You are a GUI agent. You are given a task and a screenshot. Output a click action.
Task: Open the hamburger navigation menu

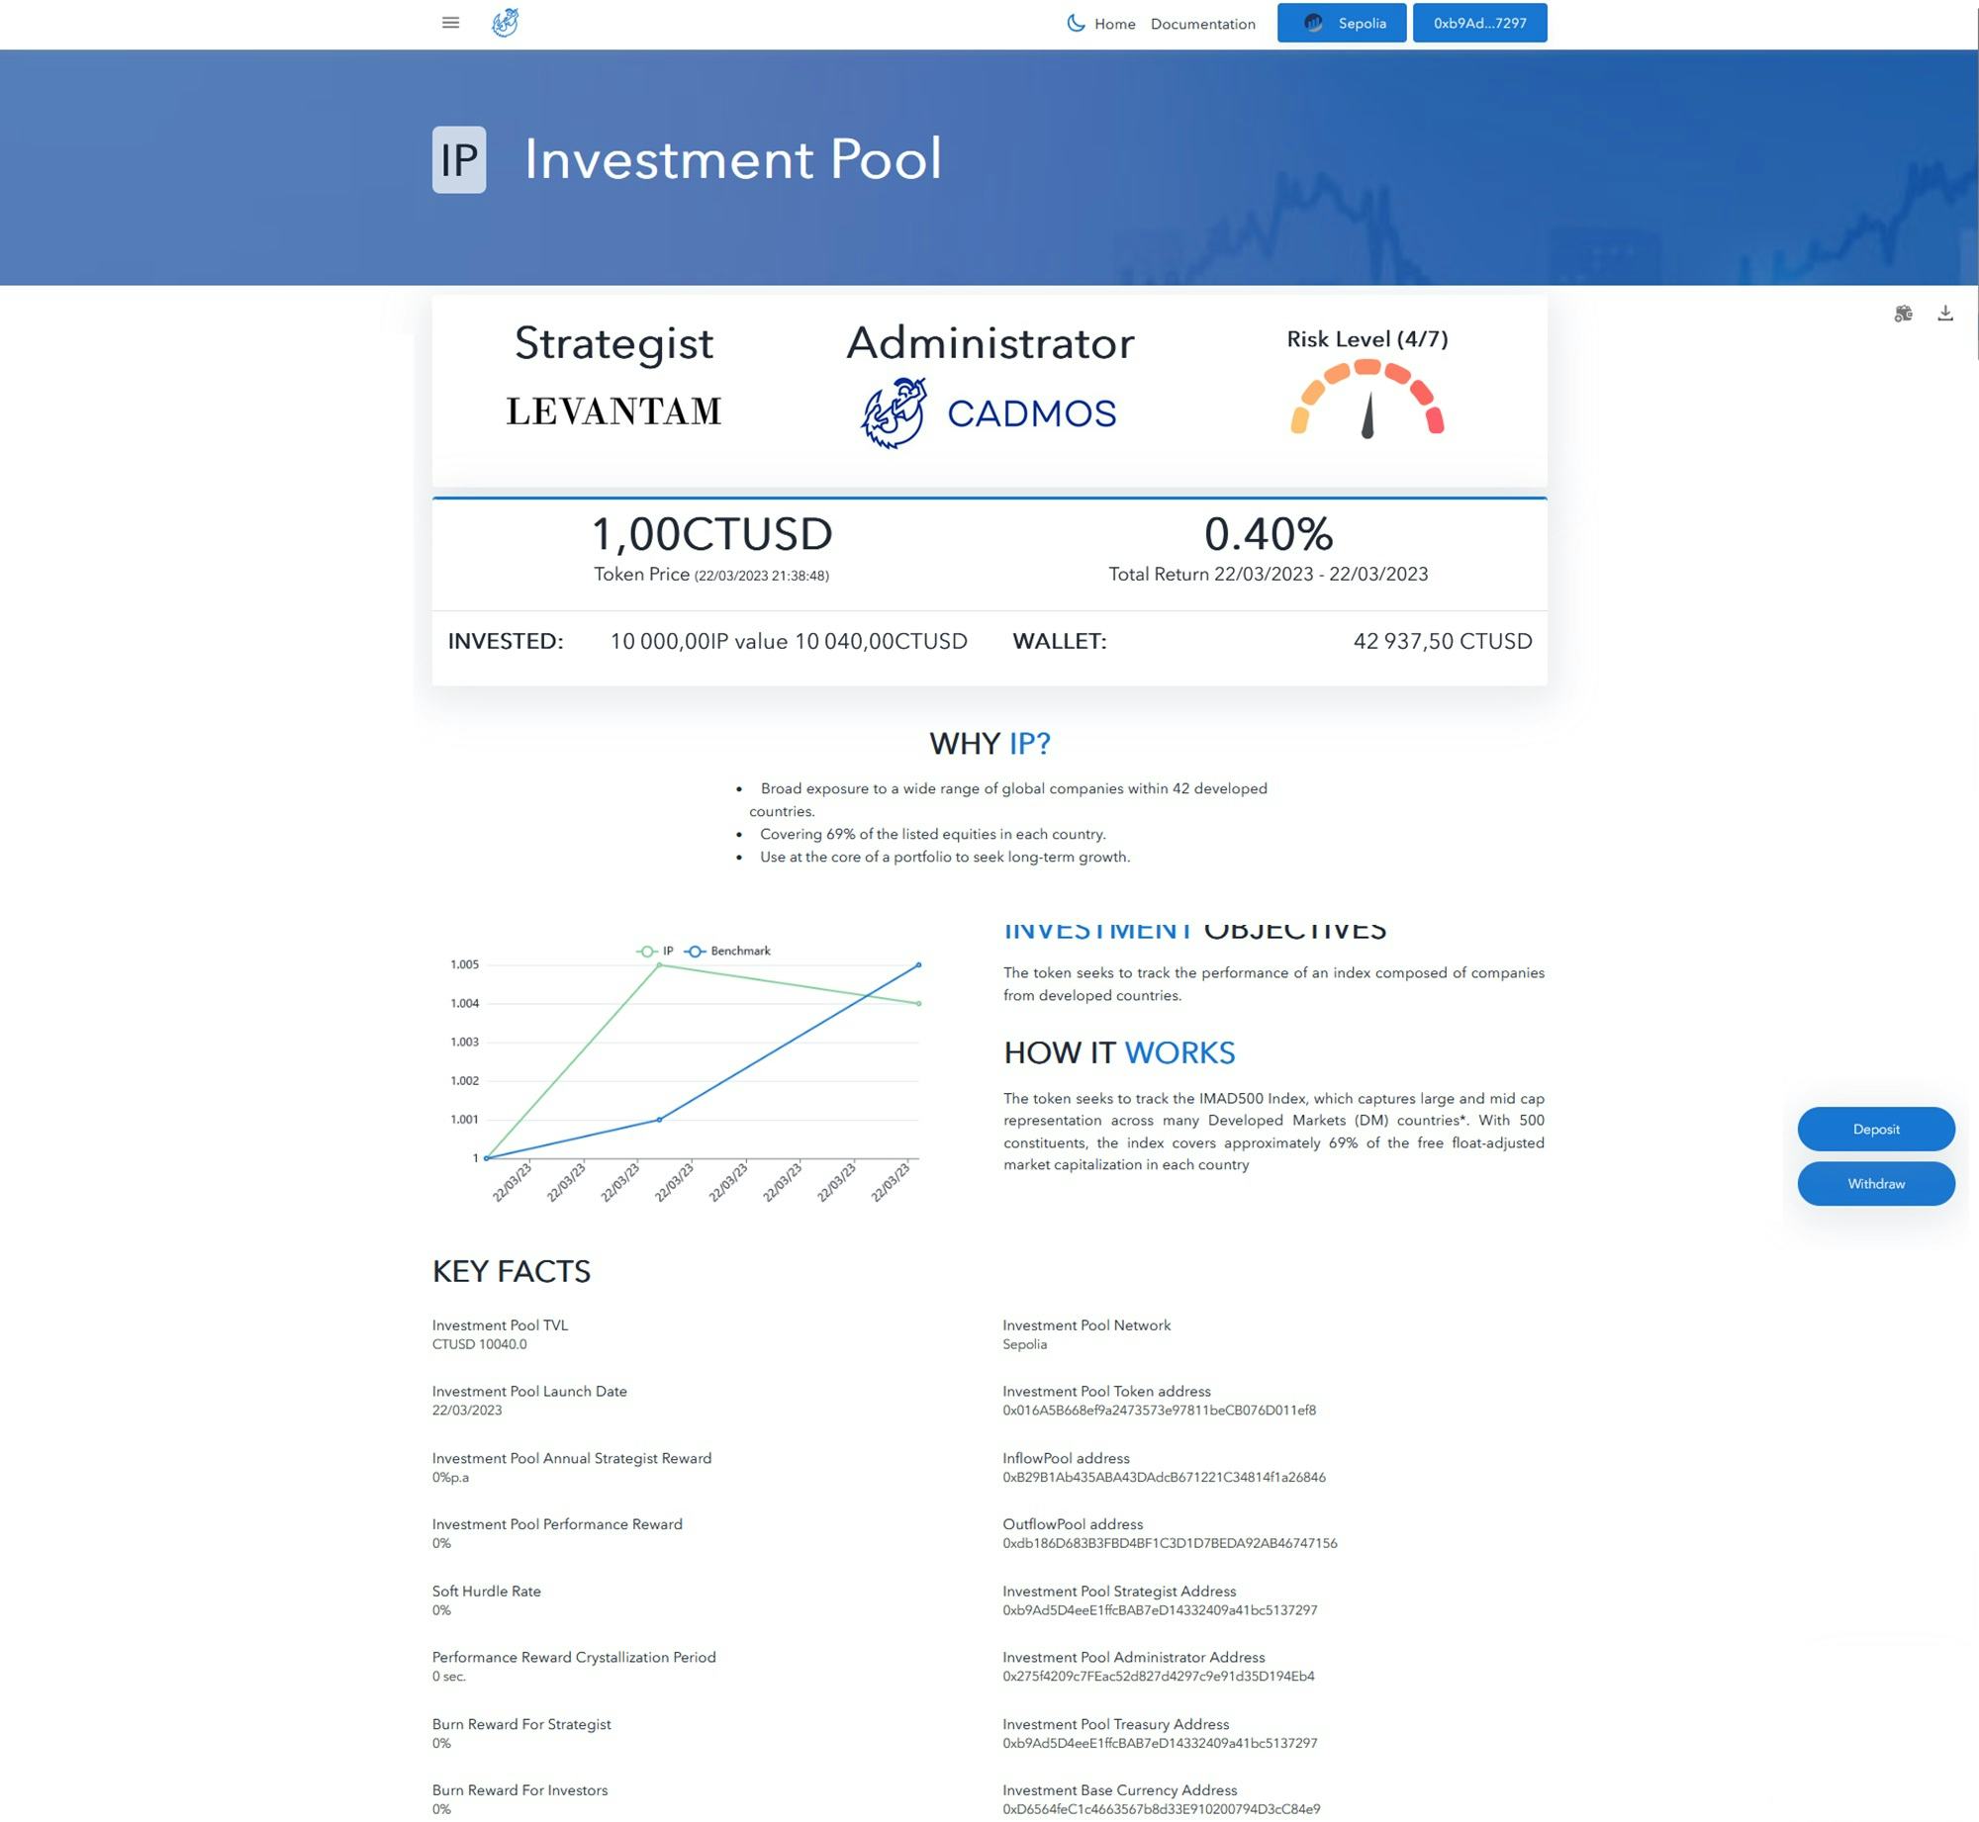[x=450, y=22]
